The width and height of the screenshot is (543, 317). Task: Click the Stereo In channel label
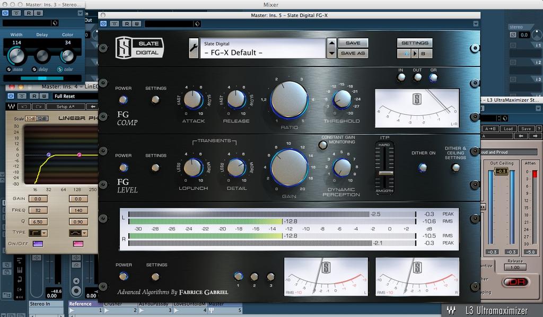[x=46, y=304]
